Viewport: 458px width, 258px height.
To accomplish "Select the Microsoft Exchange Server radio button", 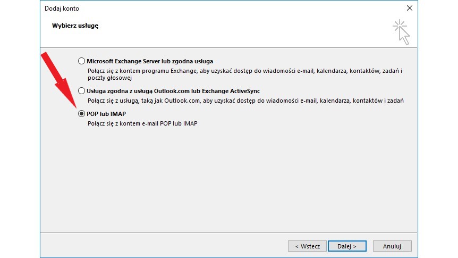I will [81, 61].
